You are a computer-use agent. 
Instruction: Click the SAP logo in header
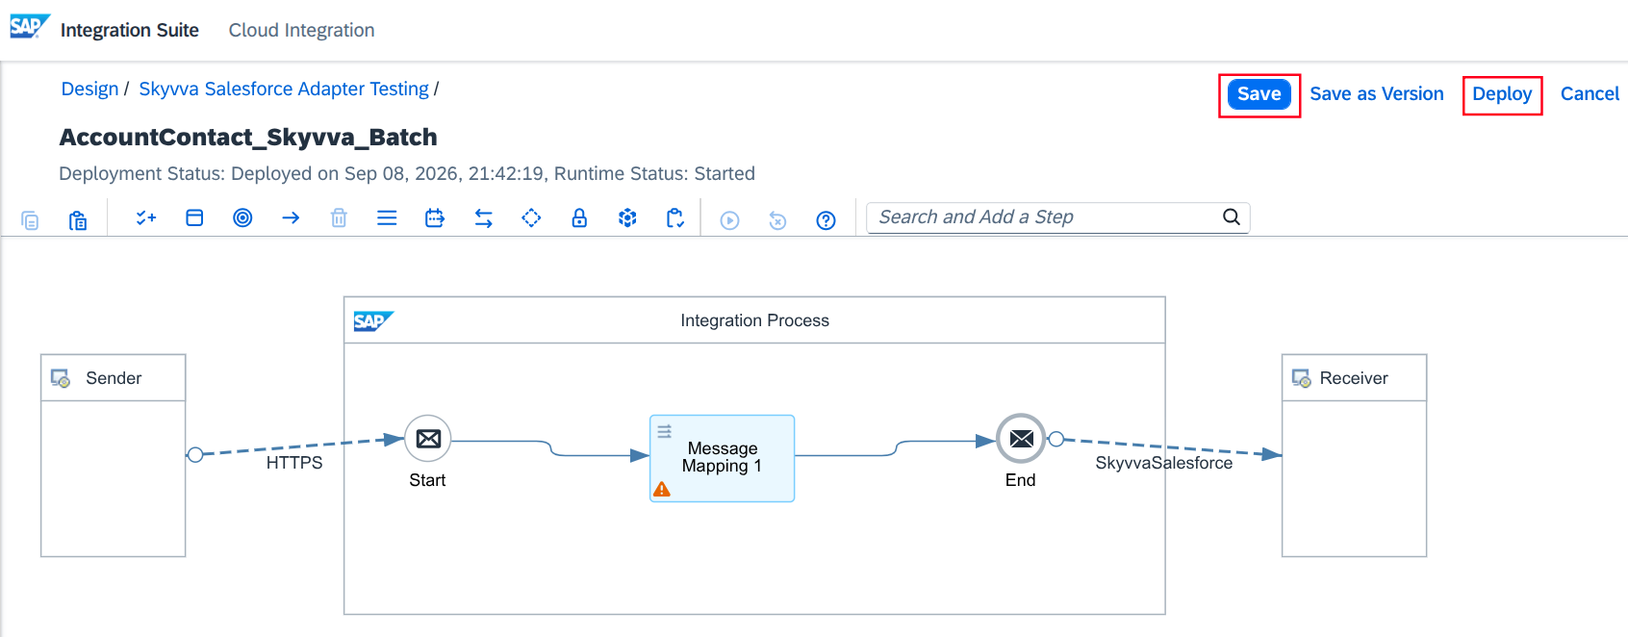[x=30, y=27]
